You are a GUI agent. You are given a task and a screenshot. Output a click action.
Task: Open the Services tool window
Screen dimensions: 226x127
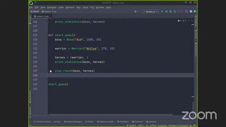pyautogui.click(x=151, y=122)
